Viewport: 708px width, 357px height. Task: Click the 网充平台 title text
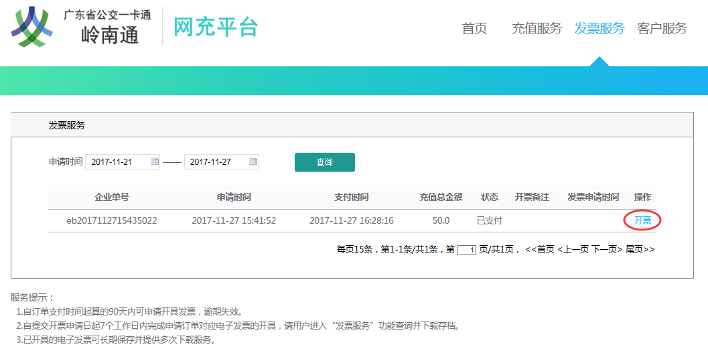click(x=216, y=27)
